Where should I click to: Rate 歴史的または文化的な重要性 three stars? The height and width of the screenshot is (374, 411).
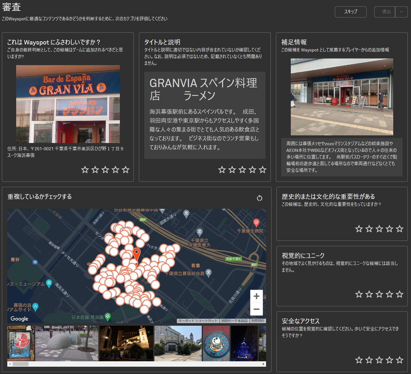coord(379,229)
